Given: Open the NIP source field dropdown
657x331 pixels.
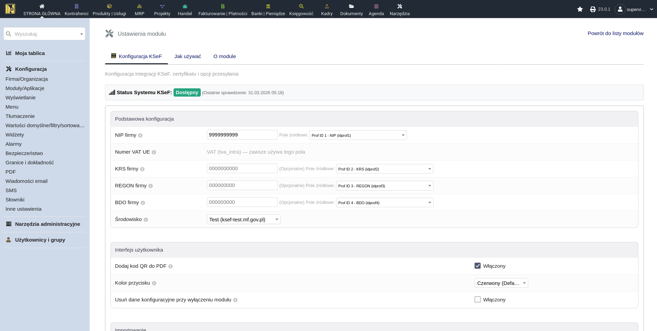Looking at the screenshot, I should coord(358,135).
